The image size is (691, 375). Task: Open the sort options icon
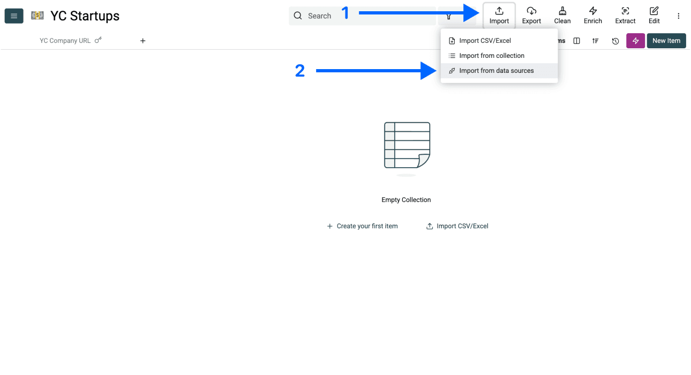coord(596,41)
